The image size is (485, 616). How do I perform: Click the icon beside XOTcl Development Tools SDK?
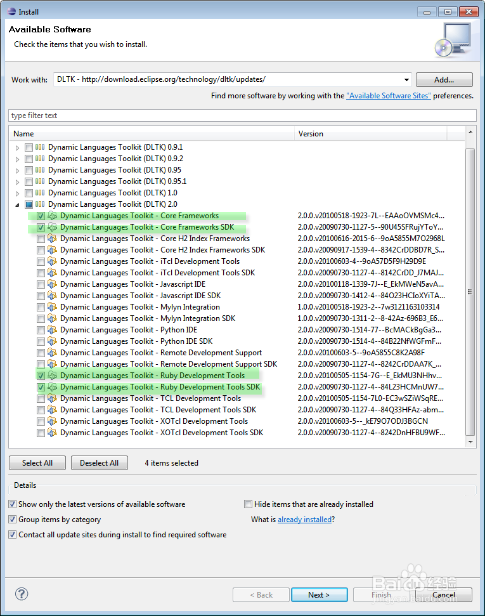pyautogui.click(x=52, y=433)
